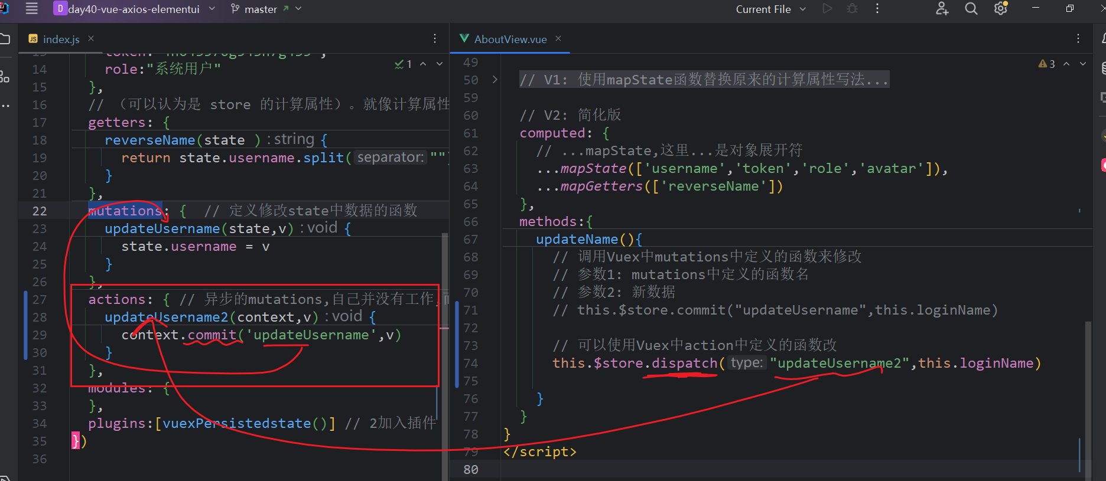Go to previous highlighted problem in index.js

click(x=423, y=64)
